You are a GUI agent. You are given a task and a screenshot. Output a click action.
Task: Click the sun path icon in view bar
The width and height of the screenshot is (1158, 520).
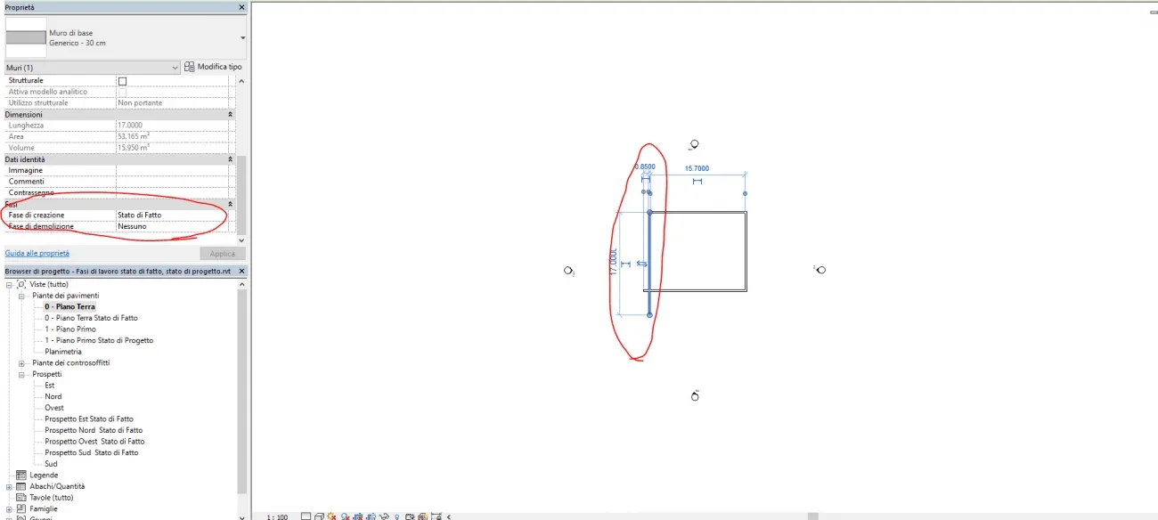(331, 516)
